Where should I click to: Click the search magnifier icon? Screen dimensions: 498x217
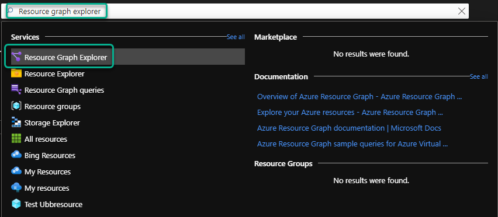click(10, 11)
